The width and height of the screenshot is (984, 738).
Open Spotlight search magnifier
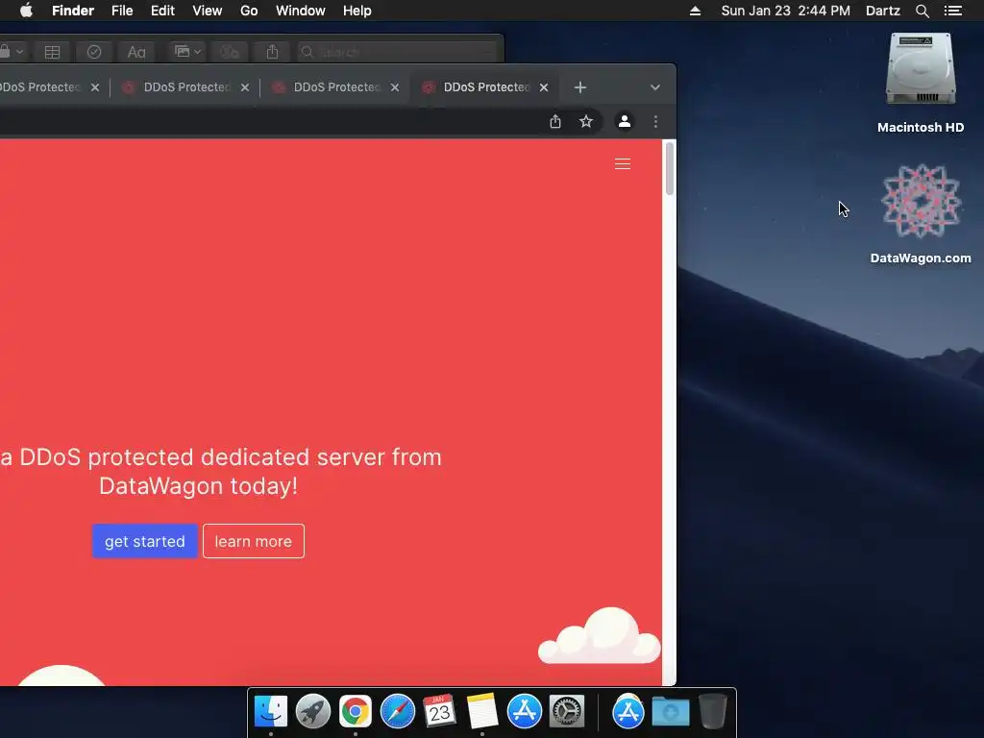[x=922, y=11]
